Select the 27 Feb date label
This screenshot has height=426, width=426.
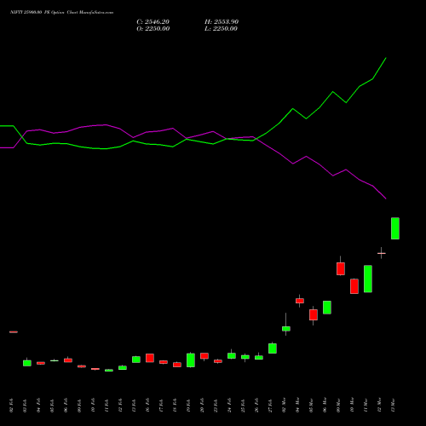point(270,406)
